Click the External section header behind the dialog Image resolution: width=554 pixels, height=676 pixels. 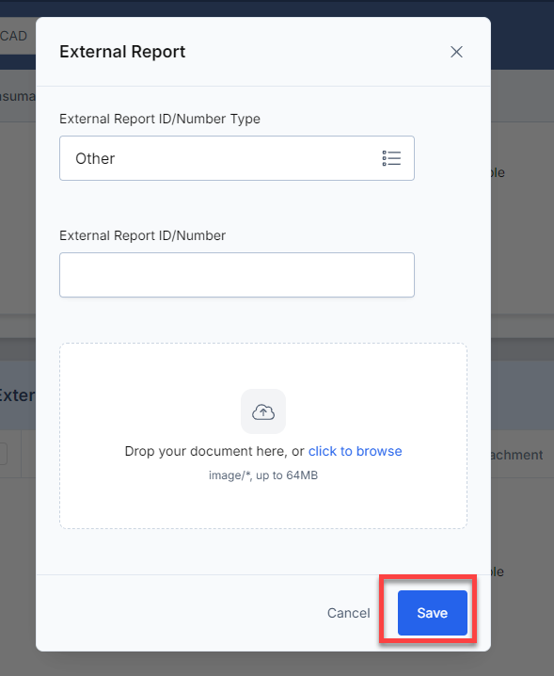pos(17,394)
